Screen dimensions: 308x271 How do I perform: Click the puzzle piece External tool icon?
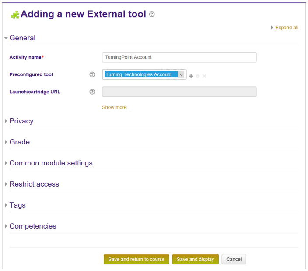[x=15, y=14]
